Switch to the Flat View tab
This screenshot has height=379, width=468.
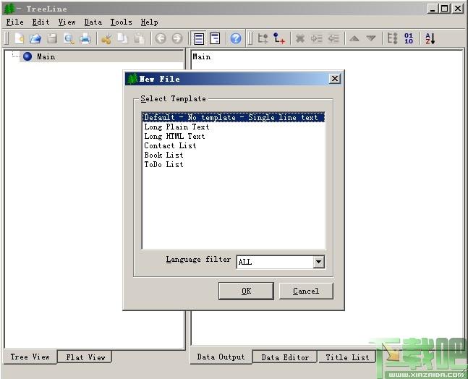point(85,357)
